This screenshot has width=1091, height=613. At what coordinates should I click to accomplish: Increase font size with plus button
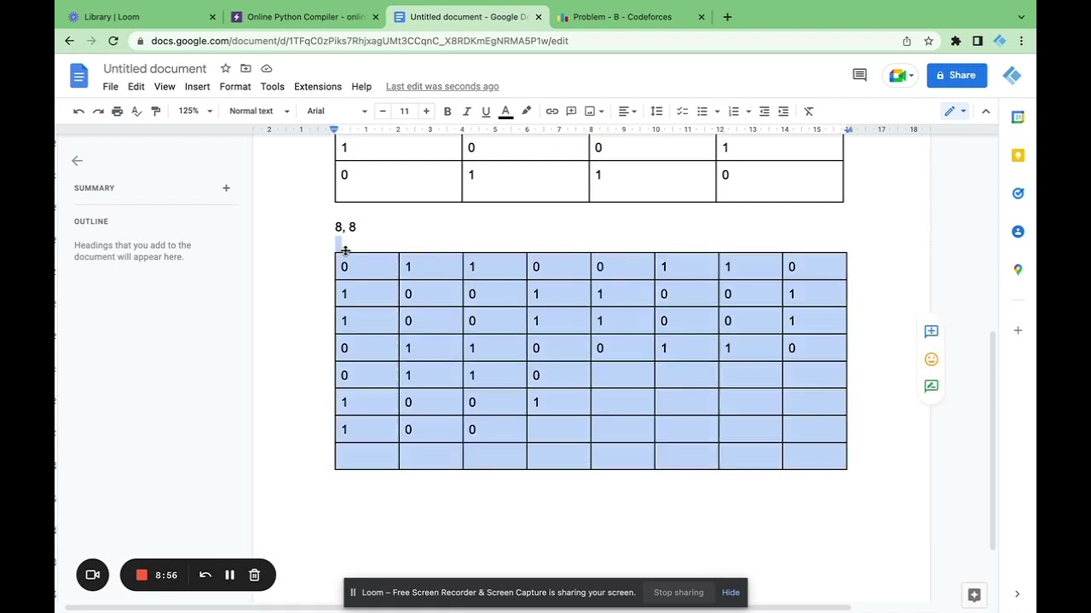tap(426, 112)
